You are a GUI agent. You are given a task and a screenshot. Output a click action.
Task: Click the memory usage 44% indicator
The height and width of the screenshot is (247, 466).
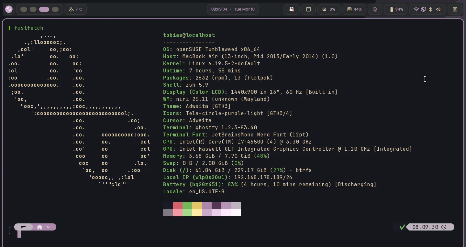[354, 9]
